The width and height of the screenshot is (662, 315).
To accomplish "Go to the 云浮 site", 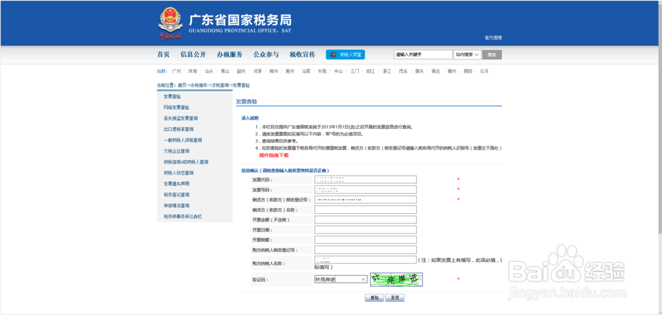I will click(x=484, y=71).
